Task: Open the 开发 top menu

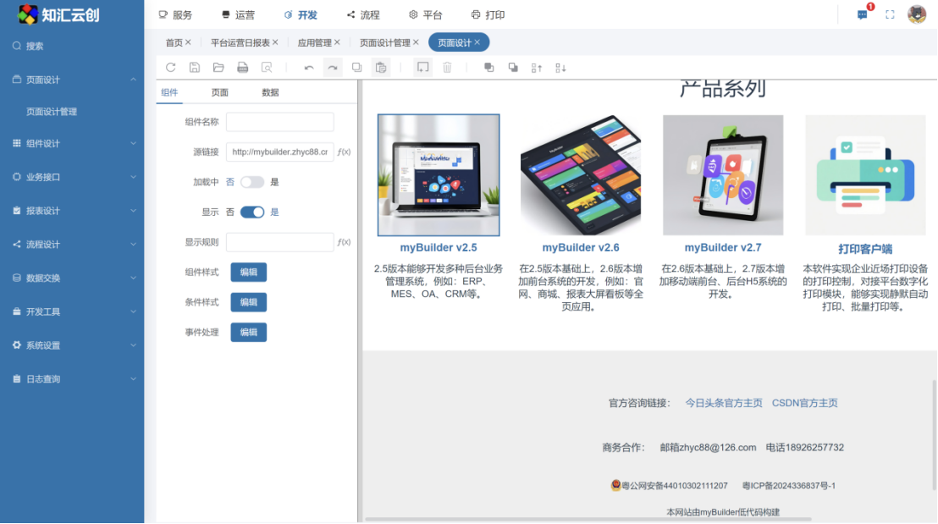Action: pyautogui.click(x=301, y=15)
